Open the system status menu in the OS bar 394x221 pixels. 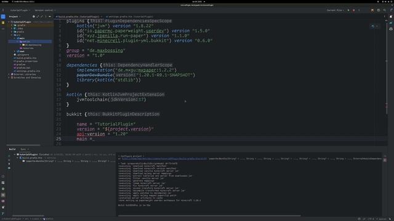point(386,1)
